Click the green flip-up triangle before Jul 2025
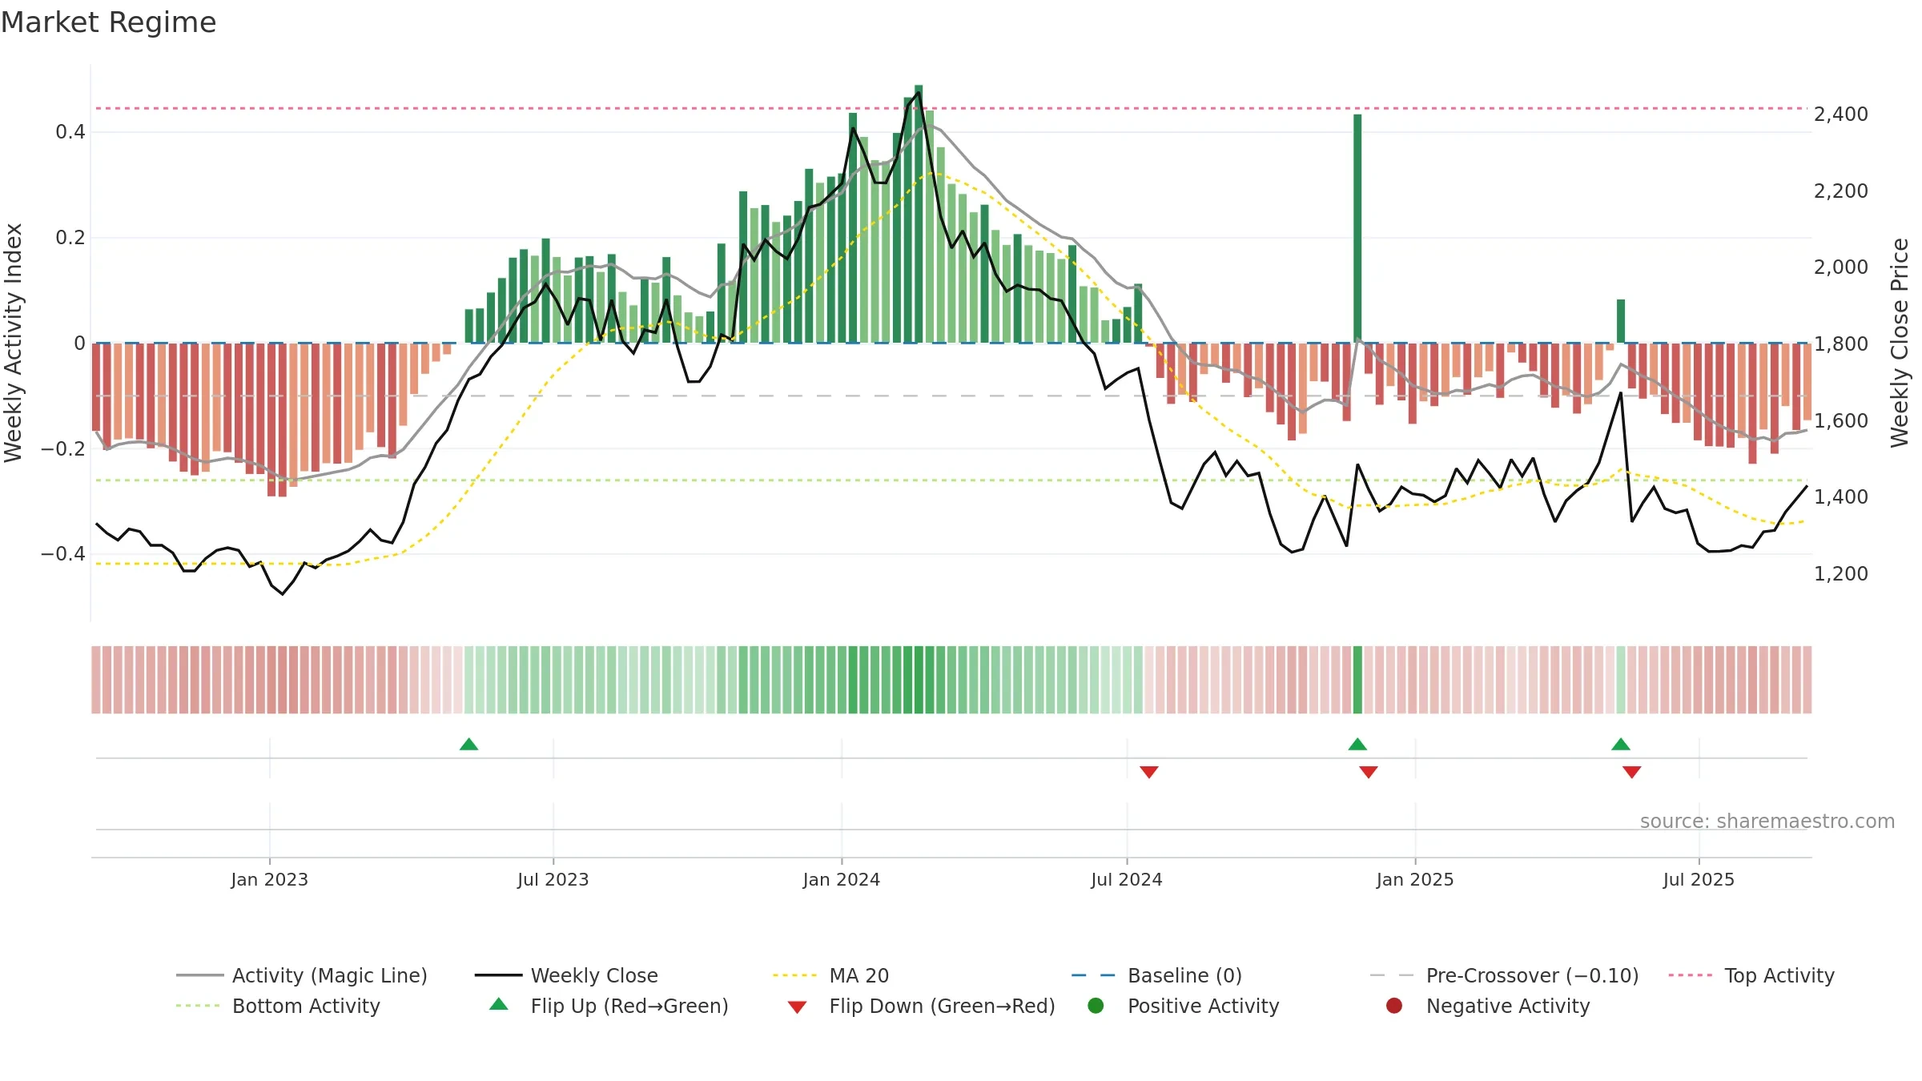The height and width of the screenshot is (1081, 1922). tap(1621, 745)
